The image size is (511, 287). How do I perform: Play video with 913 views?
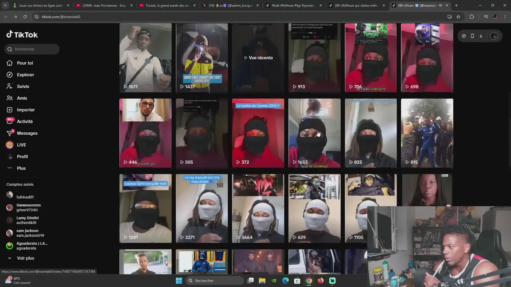point(314,58)
